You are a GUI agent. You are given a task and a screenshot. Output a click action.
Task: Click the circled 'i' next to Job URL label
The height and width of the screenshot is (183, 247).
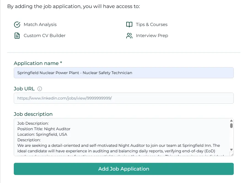point(39,89)
